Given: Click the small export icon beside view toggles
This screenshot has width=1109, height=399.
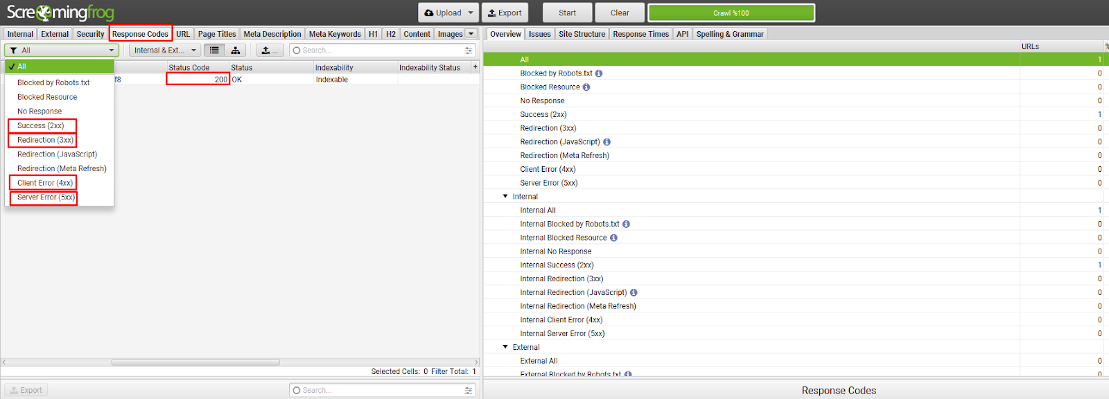Looking at the screenshot, I should 270,51.
